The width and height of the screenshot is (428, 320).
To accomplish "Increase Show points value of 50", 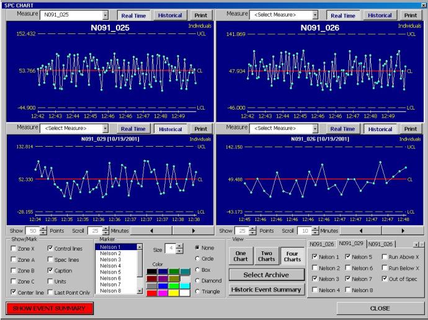I will point(43,229).
